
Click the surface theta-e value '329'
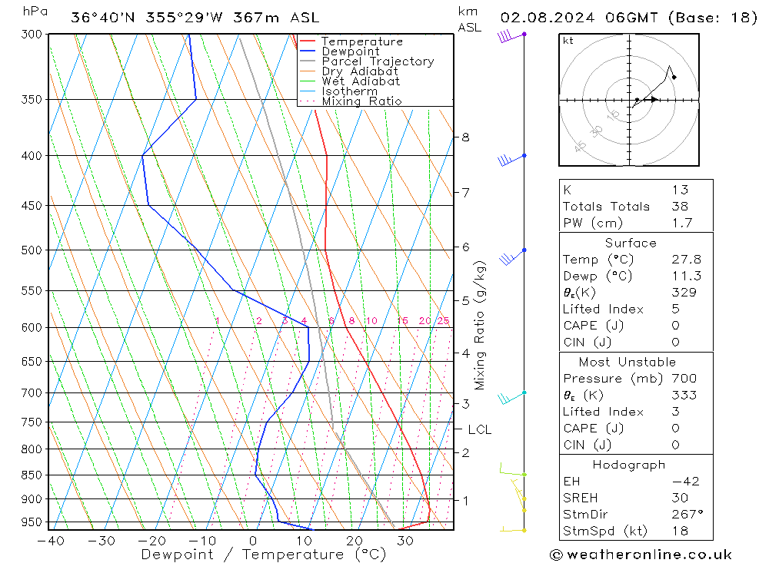(x=684, y=293)
